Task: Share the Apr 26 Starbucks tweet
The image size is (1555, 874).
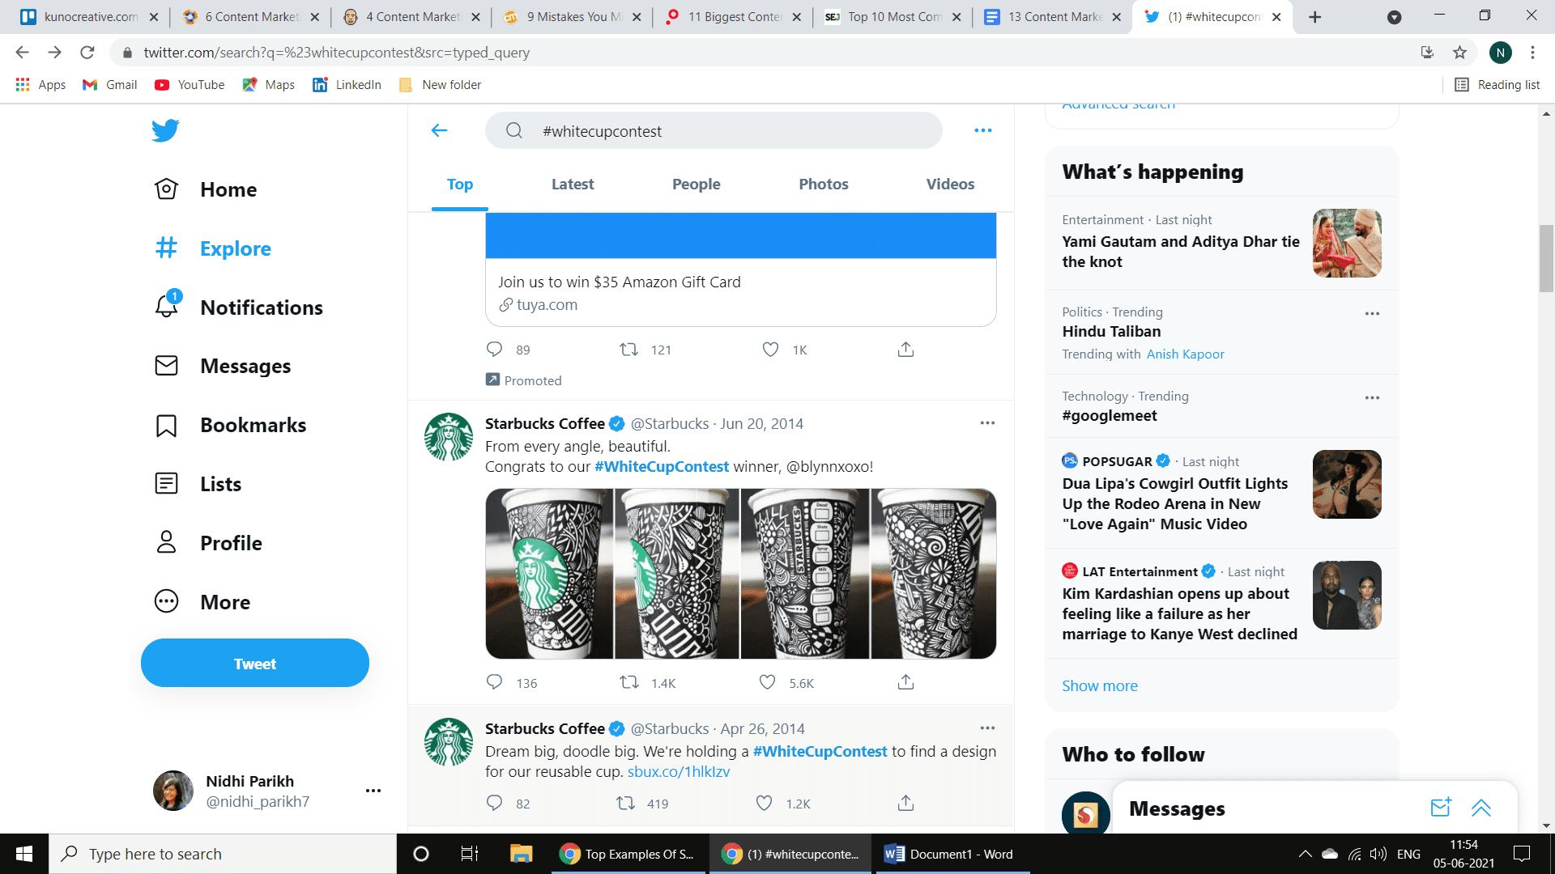Action: (x=905, y=803)
